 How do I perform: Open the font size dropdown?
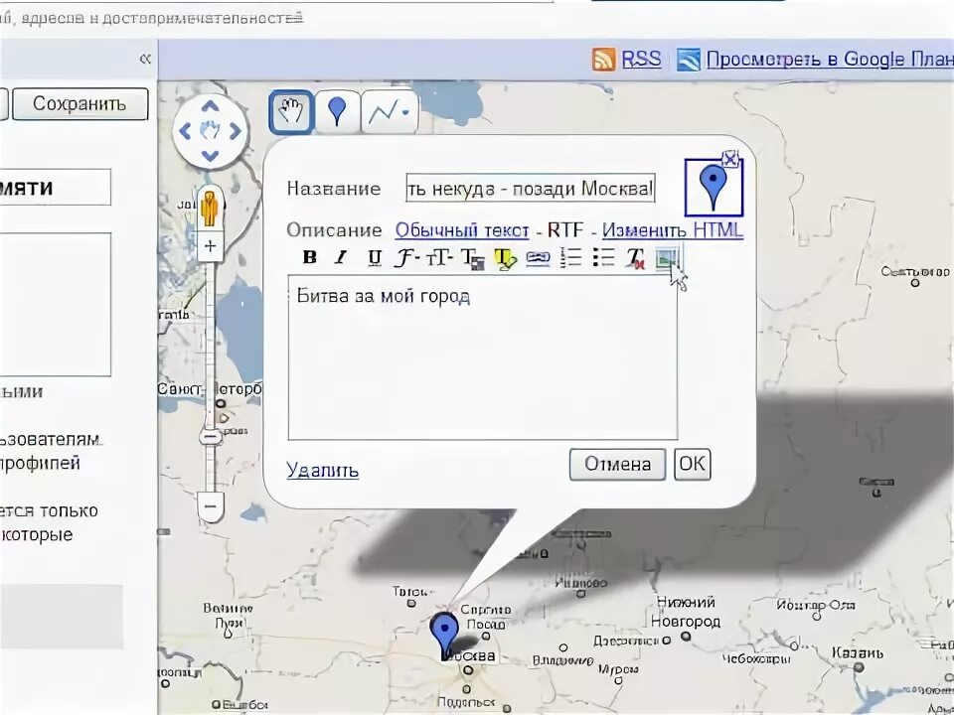pos(439,258)
